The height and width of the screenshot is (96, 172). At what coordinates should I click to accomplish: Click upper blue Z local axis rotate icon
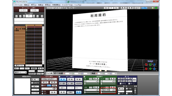point(154,65)
